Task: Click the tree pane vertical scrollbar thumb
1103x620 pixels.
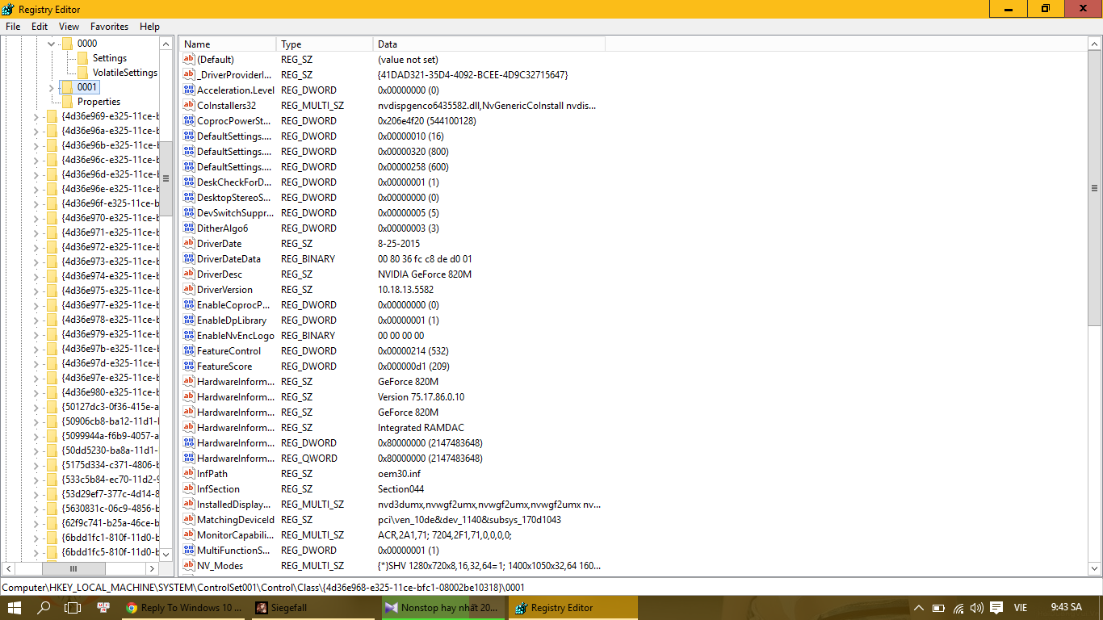Action: [x=166, y=179]
